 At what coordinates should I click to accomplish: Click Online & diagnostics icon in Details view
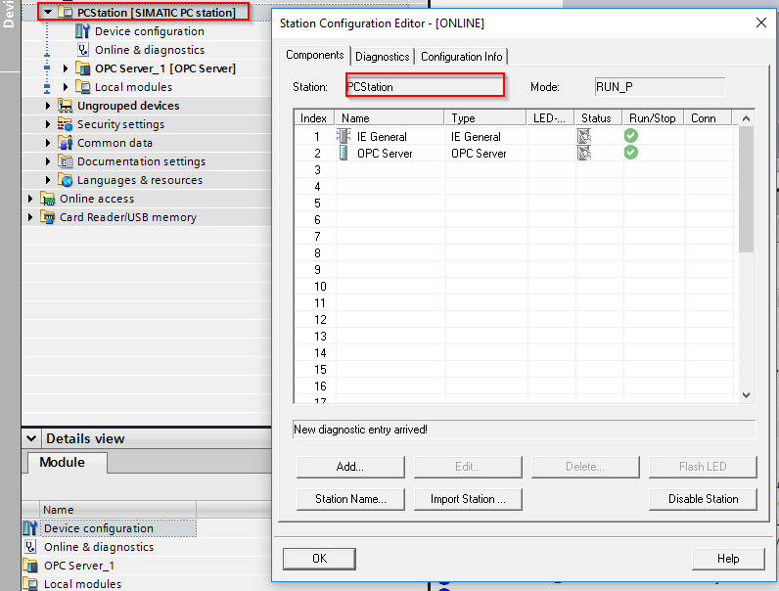click(x=30, y=547)
